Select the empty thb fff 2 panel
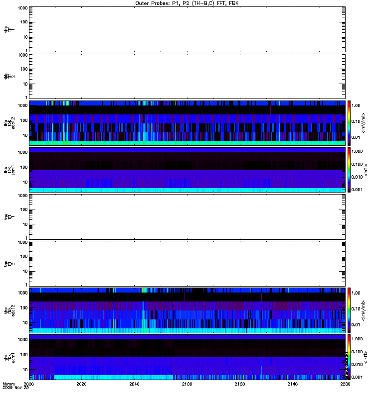374x398 pixels. [187, 76]
